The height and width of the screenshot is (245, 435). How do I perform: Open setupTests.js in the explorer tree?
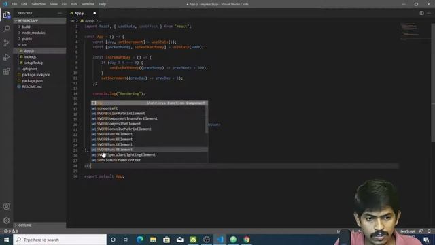(x=39, y=63)
